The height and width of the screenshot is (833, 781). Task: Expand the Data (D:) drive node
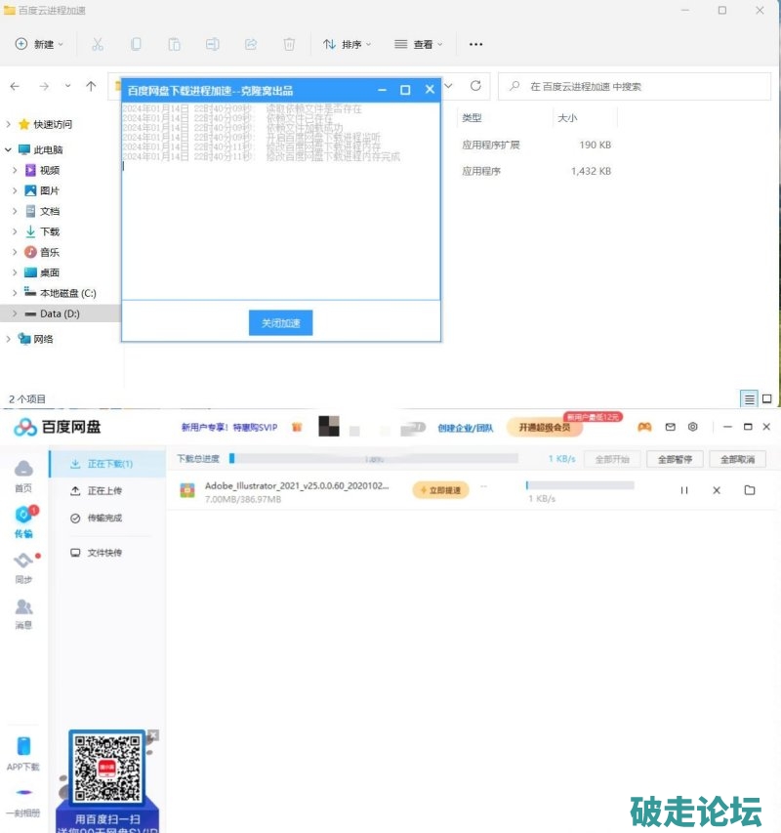tap(15, 313)
